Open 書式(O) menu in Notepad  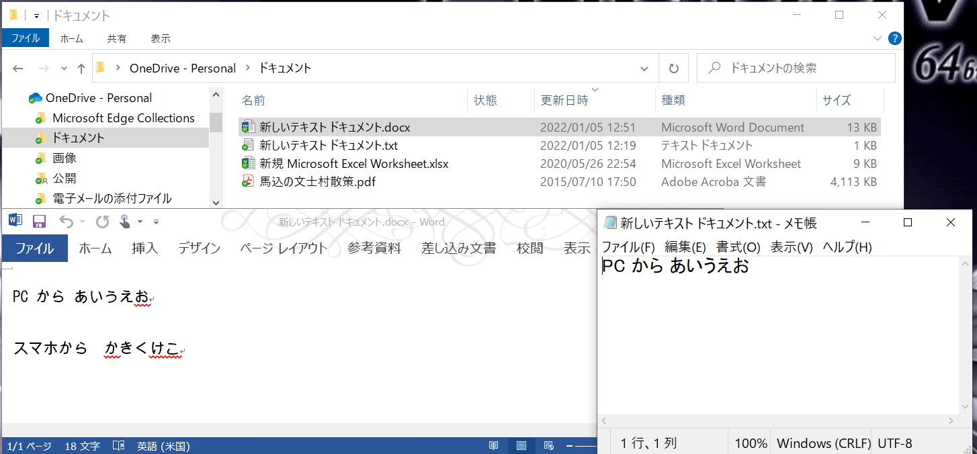tap(738, 247)
